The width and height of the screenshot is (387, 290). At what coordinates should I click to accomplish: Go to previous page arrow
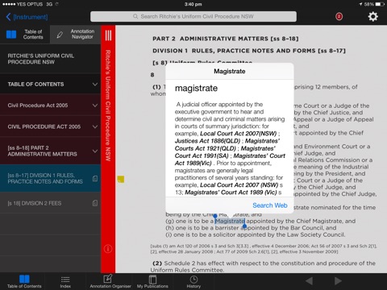click(x=309, y=281)
